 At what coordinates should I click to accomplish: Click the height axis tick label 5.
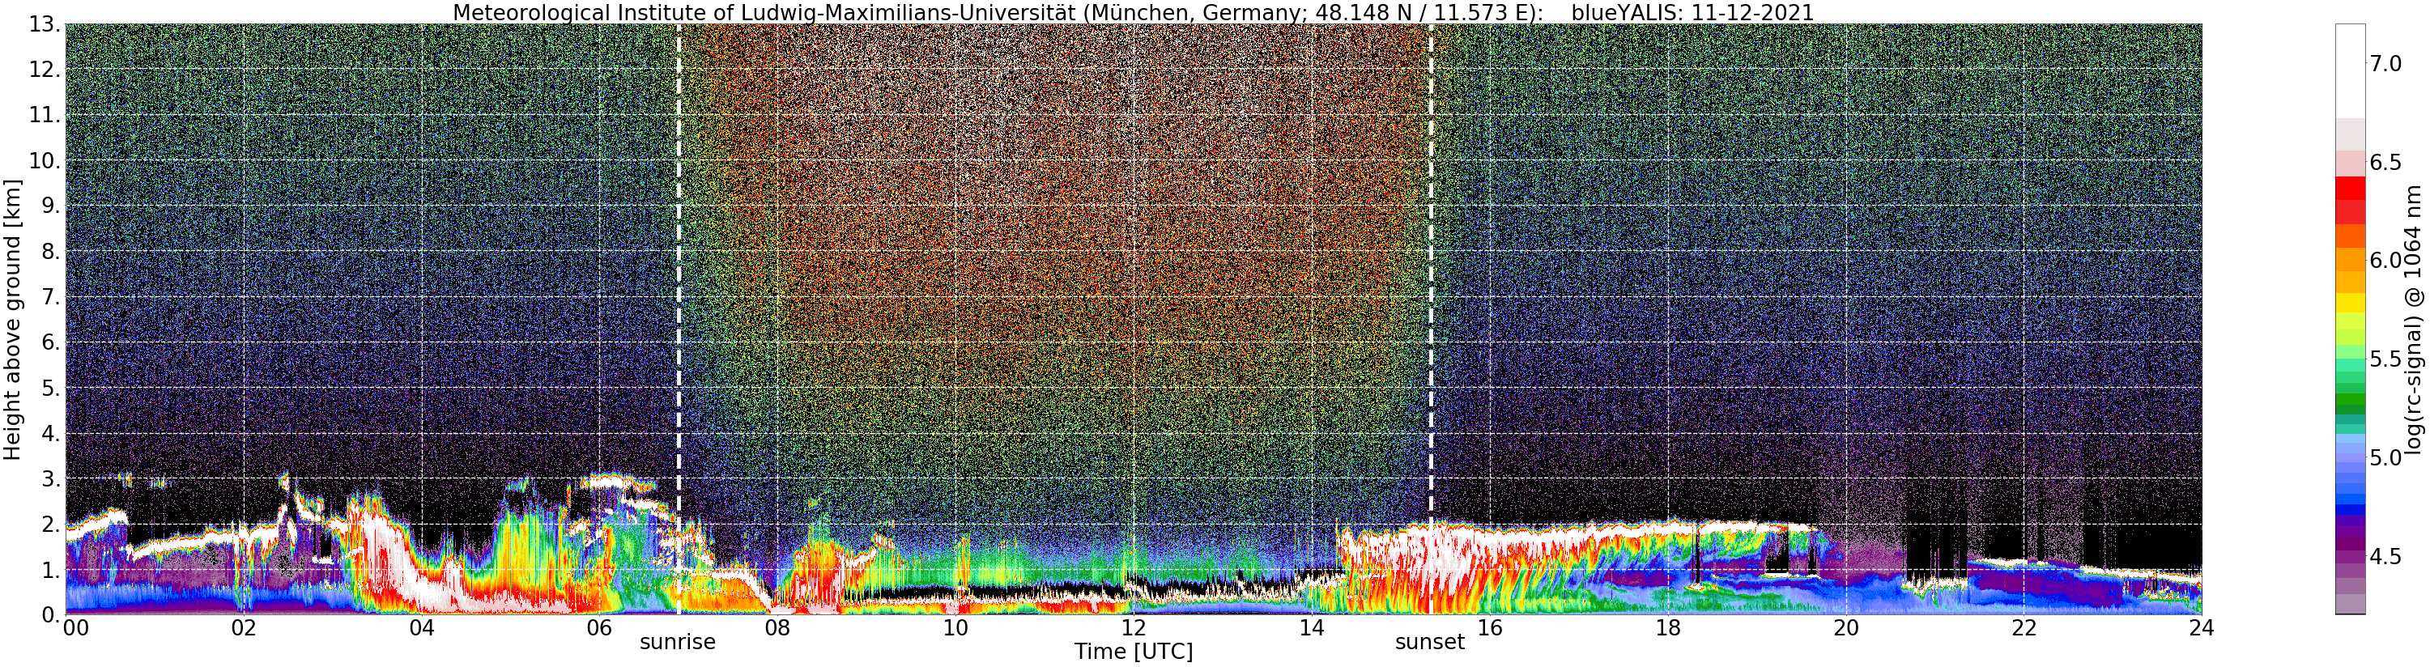point(51,388)
